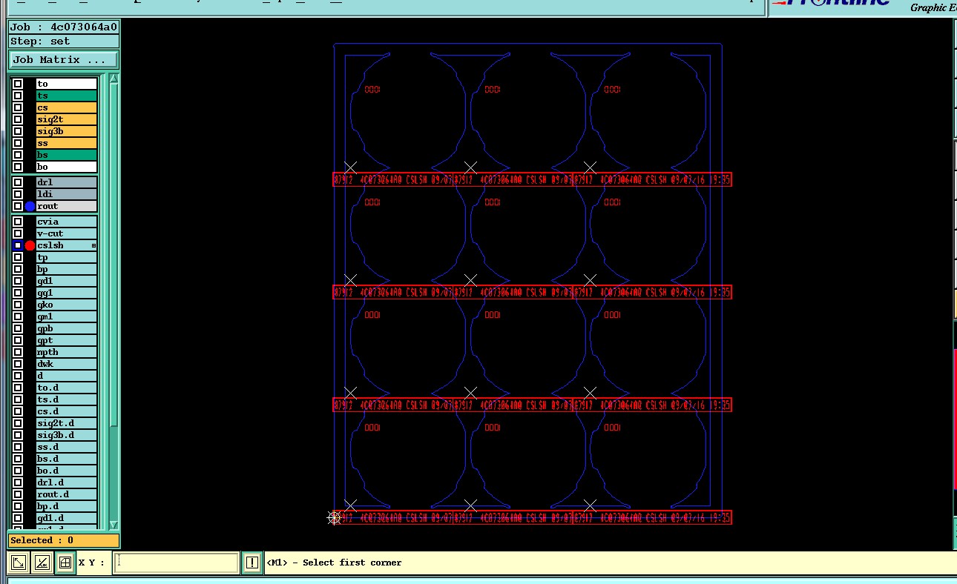
Task: Select the cvia layer name
Action: click(67, 222)
